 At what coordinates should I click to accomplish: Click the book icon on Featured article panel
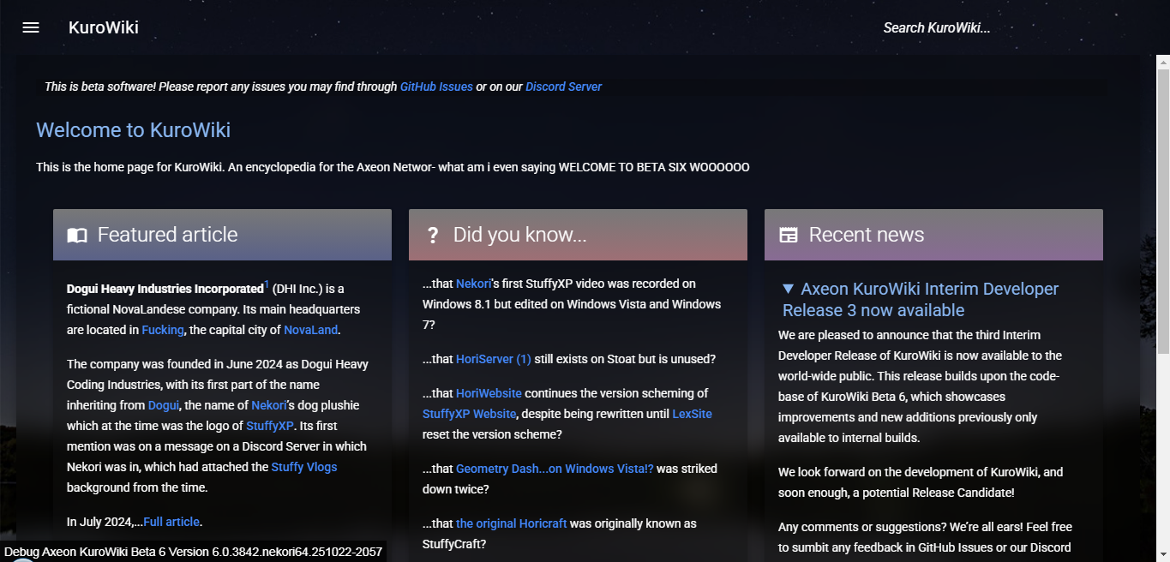coord(76,235)
